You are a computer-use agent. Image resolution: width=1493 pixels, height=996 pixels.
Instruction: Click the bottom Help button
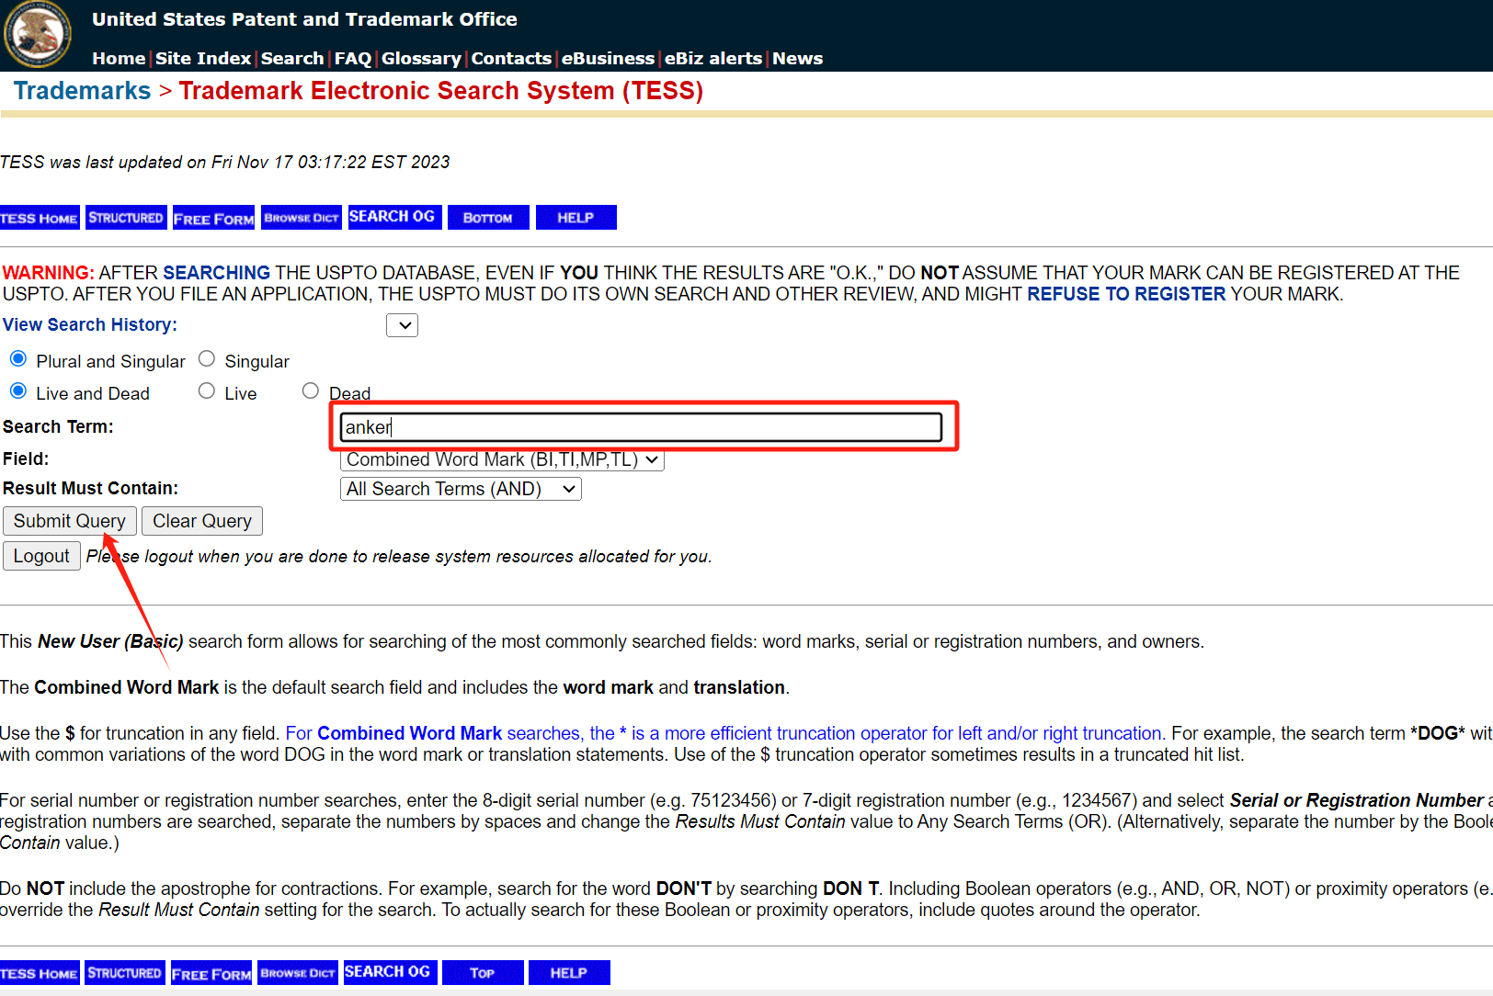pyautogui.click(x=569, y=973)
